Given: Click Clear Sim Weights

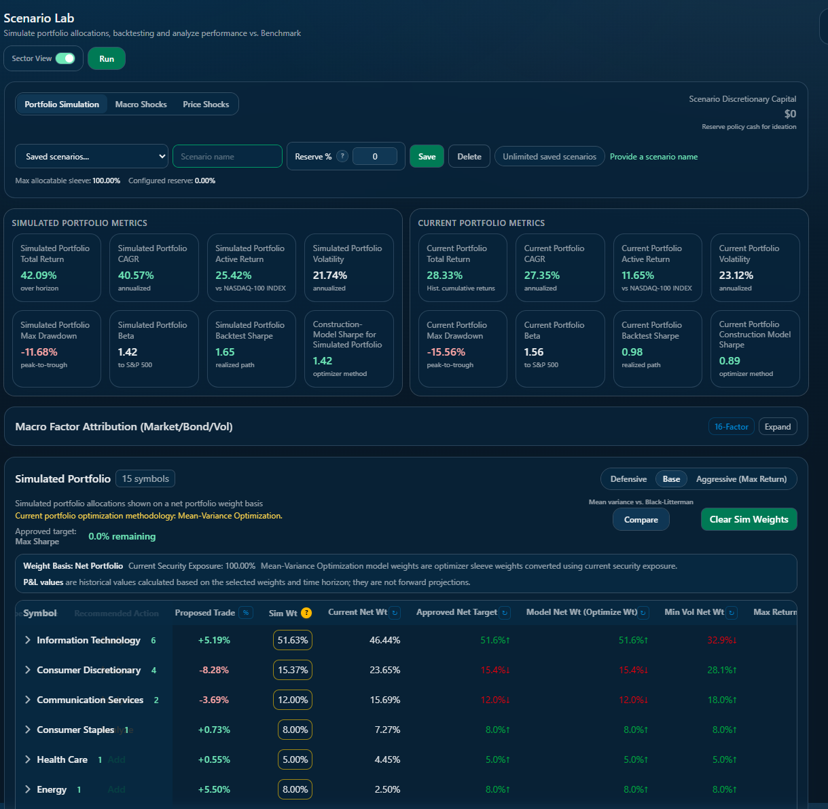Looking at the screenshot, I should pos(749,519).
